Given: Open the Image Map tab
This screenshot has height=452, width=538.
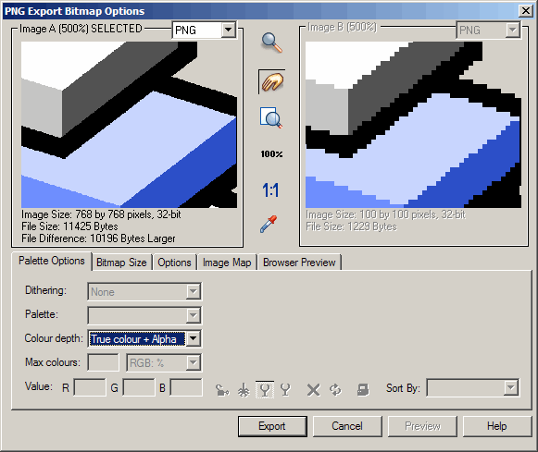Looking at the screenshot, I should pos(227,263).
